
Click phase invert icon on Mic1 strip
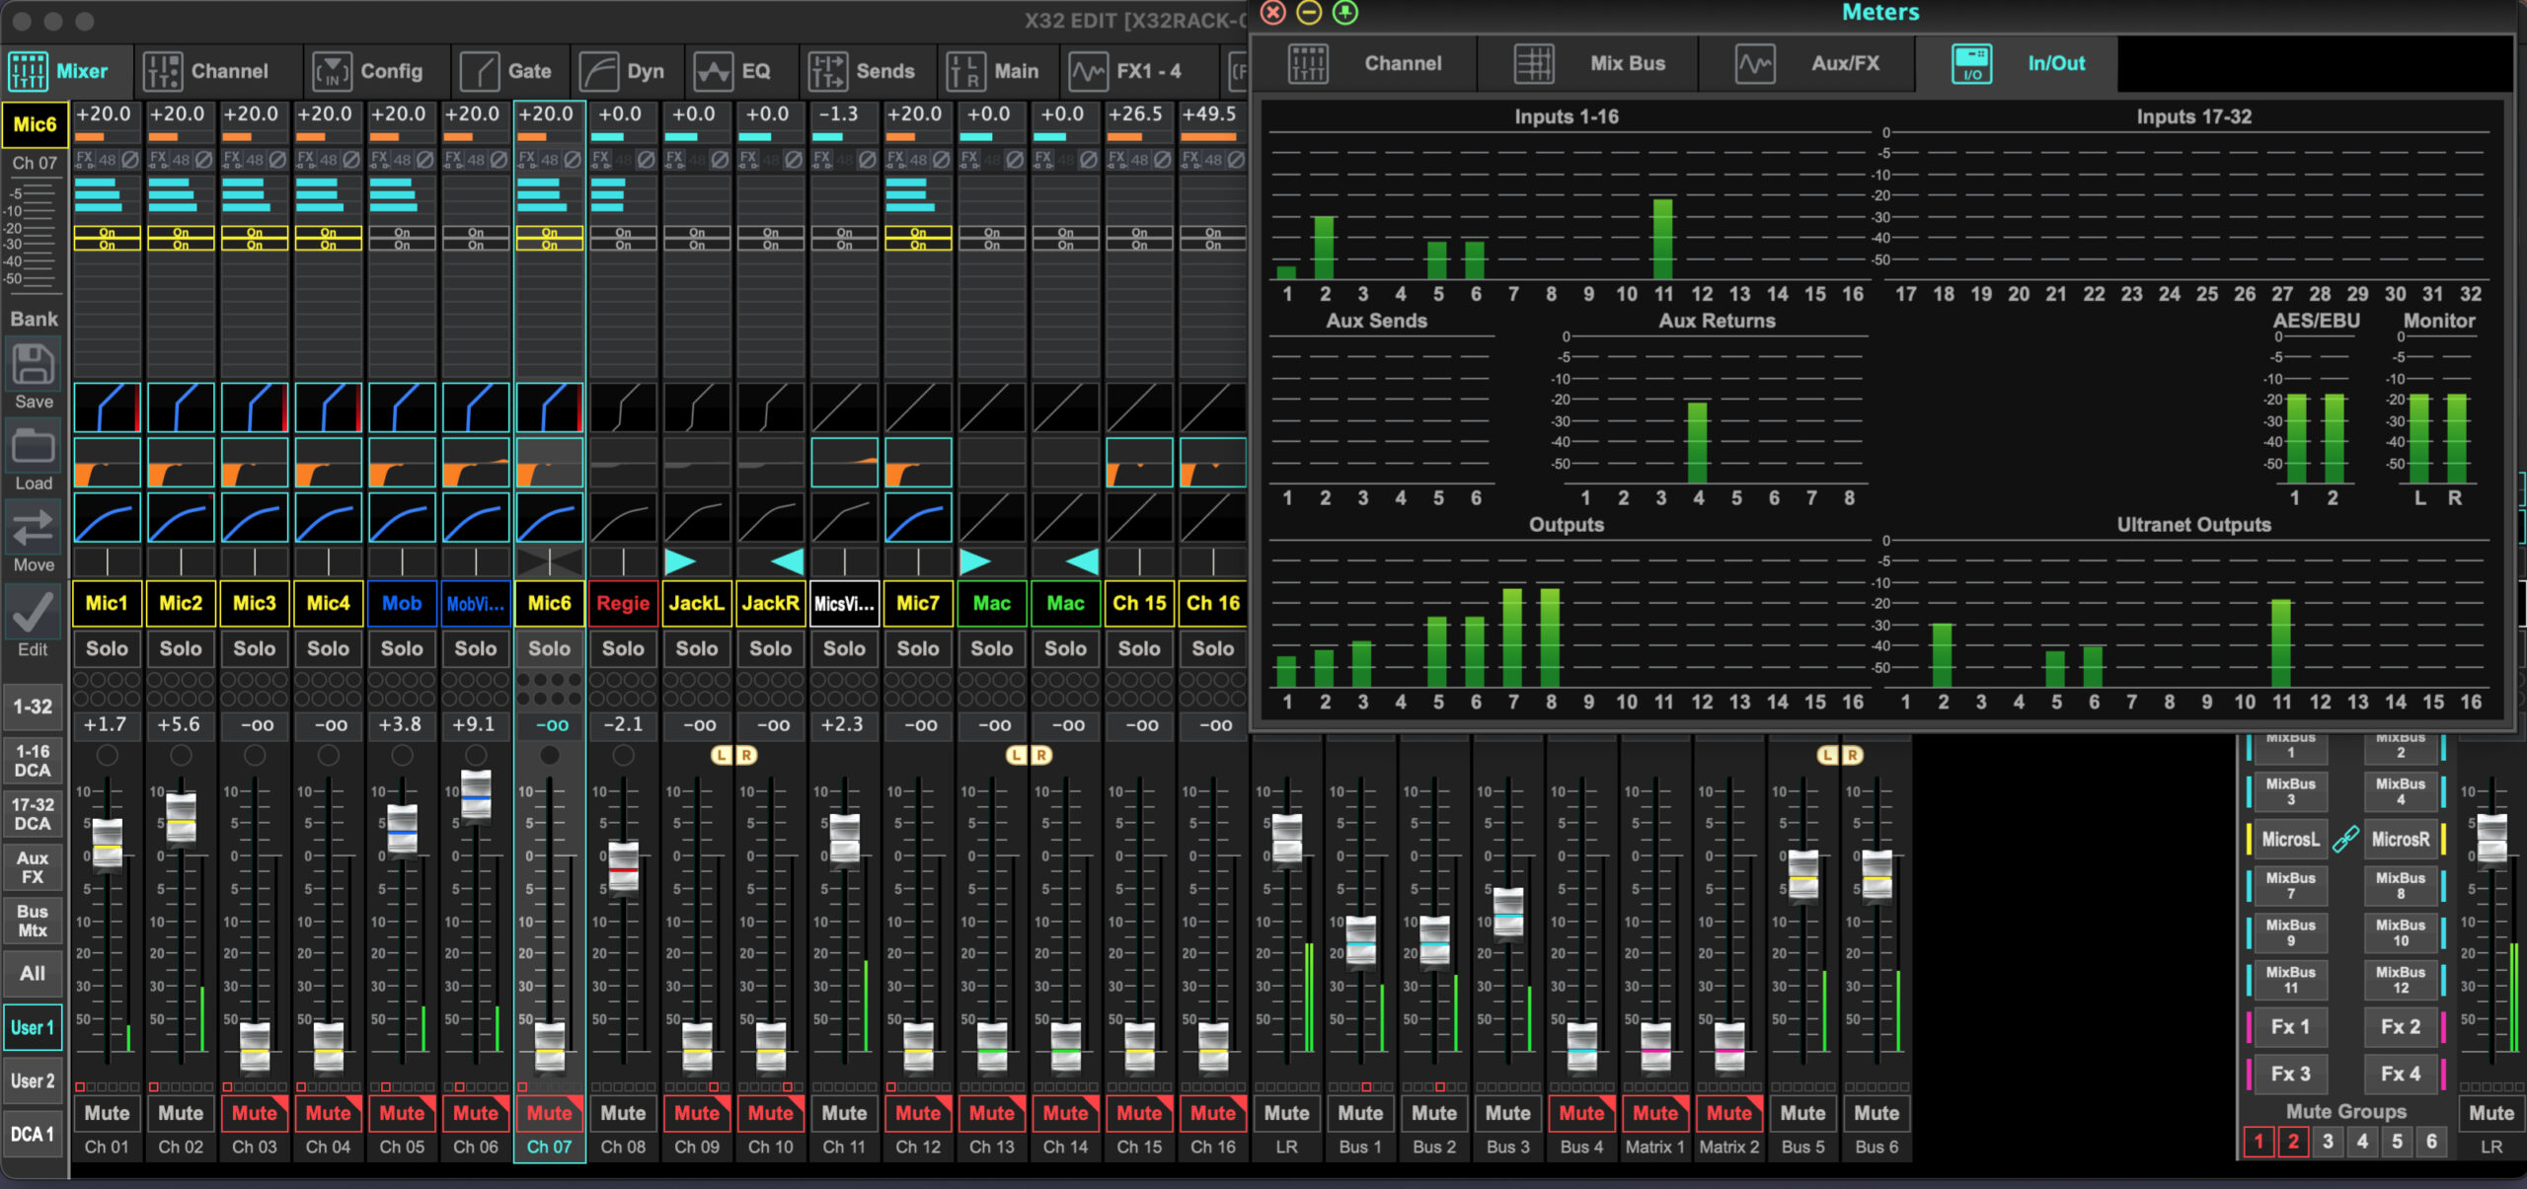tap(129, 159)
